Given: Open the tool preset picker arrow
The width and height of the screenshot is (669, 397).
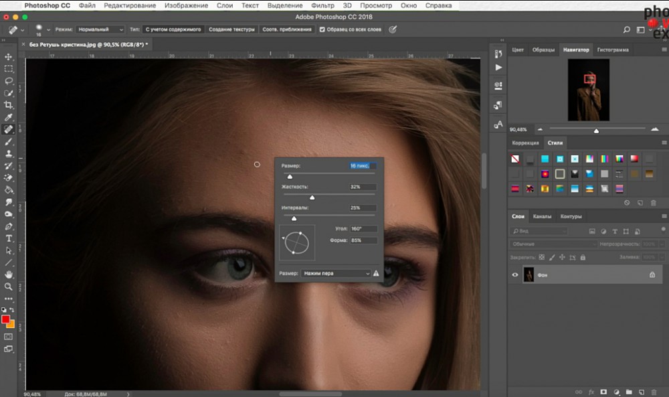Looking at the screenshot, I should pyautogui.click(x=22, y=30).
